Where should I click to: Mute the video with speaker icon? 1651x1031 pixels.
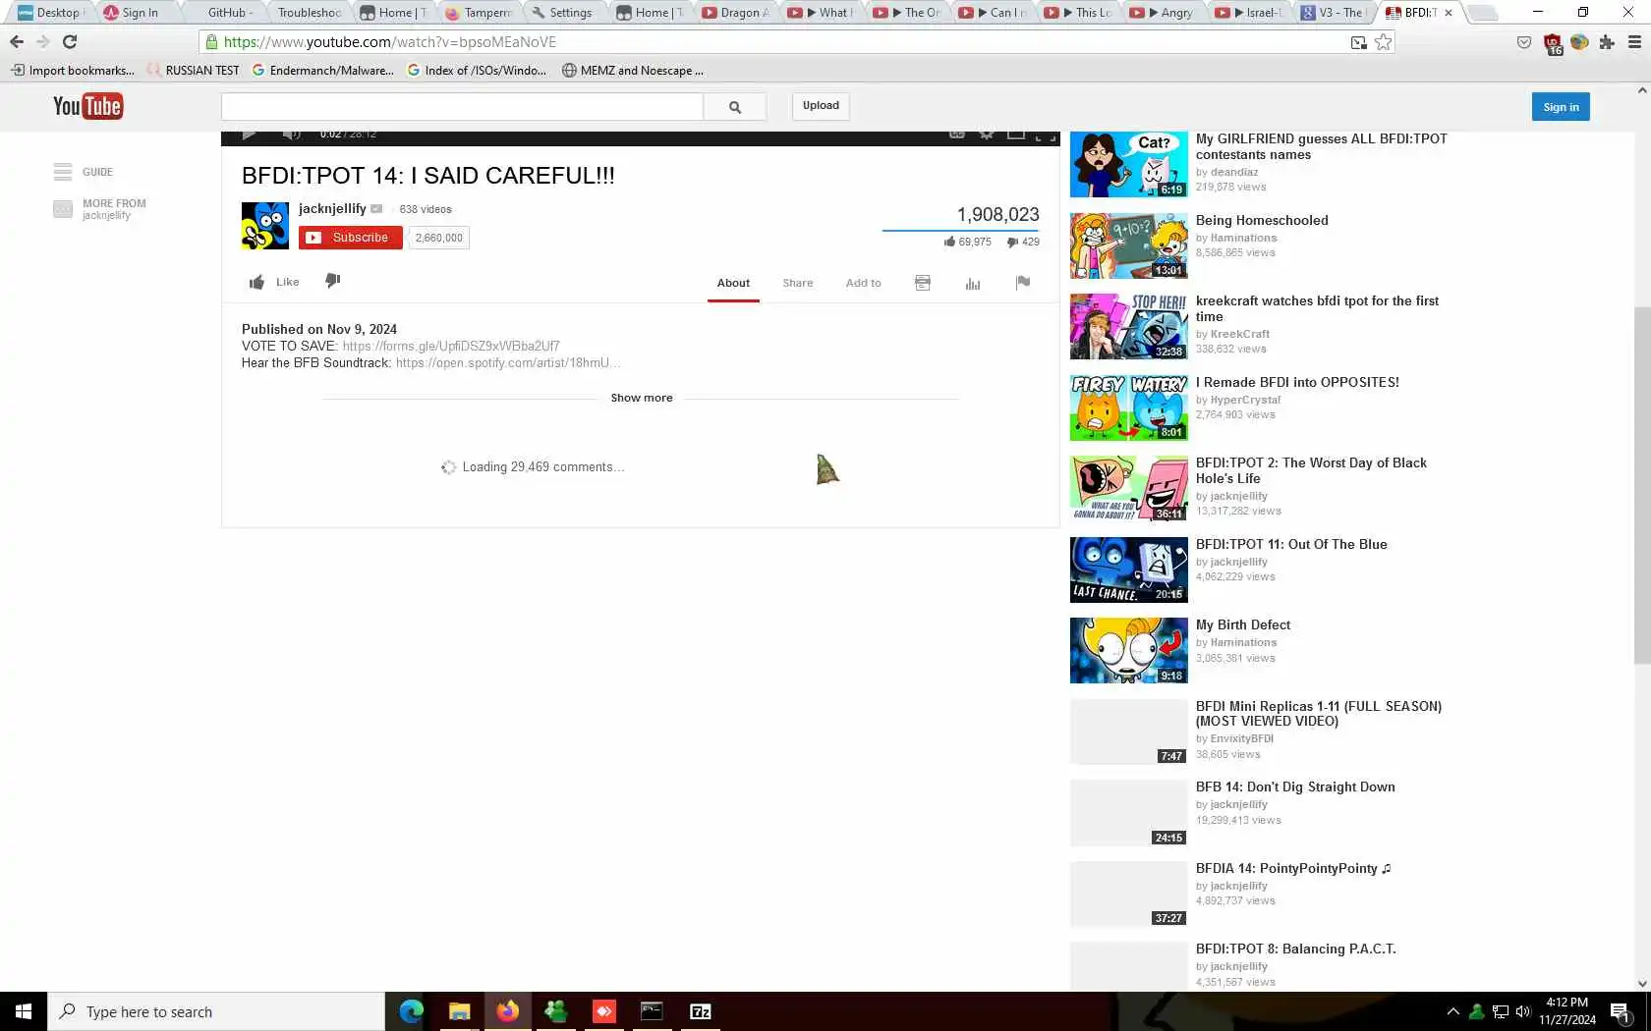click(x=291, y=135)
